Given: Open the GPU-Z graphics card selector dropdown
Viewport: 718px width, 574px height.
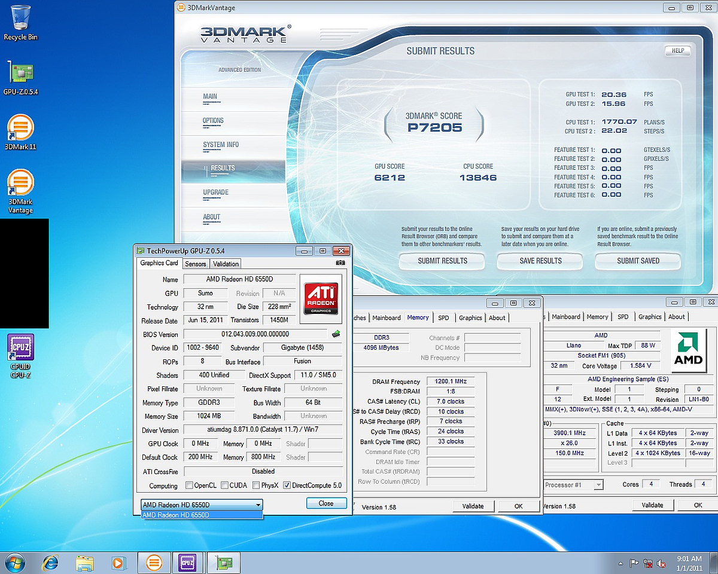Looking at the screenshot, I should [202, 505].
